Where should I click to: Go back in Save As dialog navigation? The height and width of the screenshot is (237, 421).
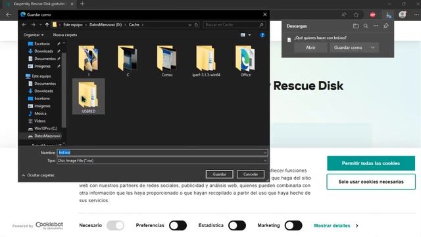[24, 25]
